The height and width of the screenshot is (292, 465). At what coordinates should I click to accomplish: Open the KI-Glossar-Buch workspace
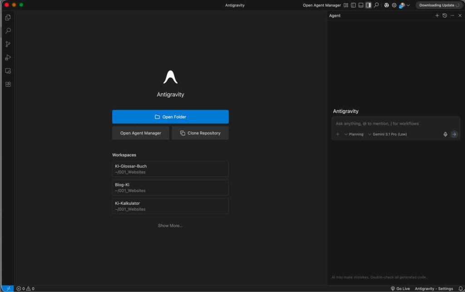(x=170, y=169)
